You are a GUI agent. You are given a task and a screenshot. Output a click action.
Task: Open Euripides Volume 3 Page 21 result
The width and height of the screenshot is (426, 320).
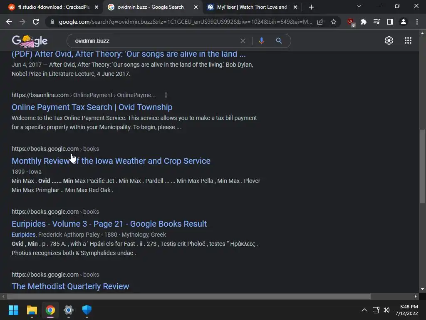[x=109, y=224]
